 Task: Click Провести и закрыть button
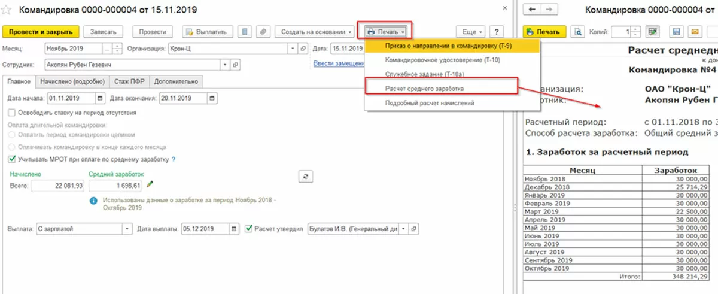41,32
